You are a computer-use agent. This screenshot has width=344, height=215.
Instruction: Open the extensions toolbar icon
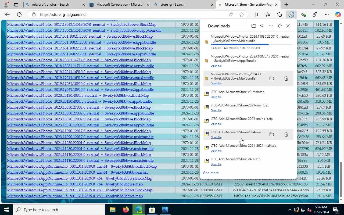pos(315,15)
